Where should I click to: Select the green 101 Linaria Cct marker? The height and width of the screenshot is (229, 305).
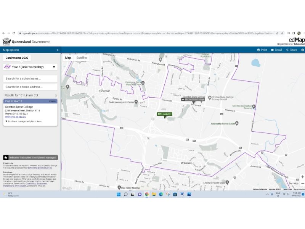pyautogui.click(x=165, y=114)
